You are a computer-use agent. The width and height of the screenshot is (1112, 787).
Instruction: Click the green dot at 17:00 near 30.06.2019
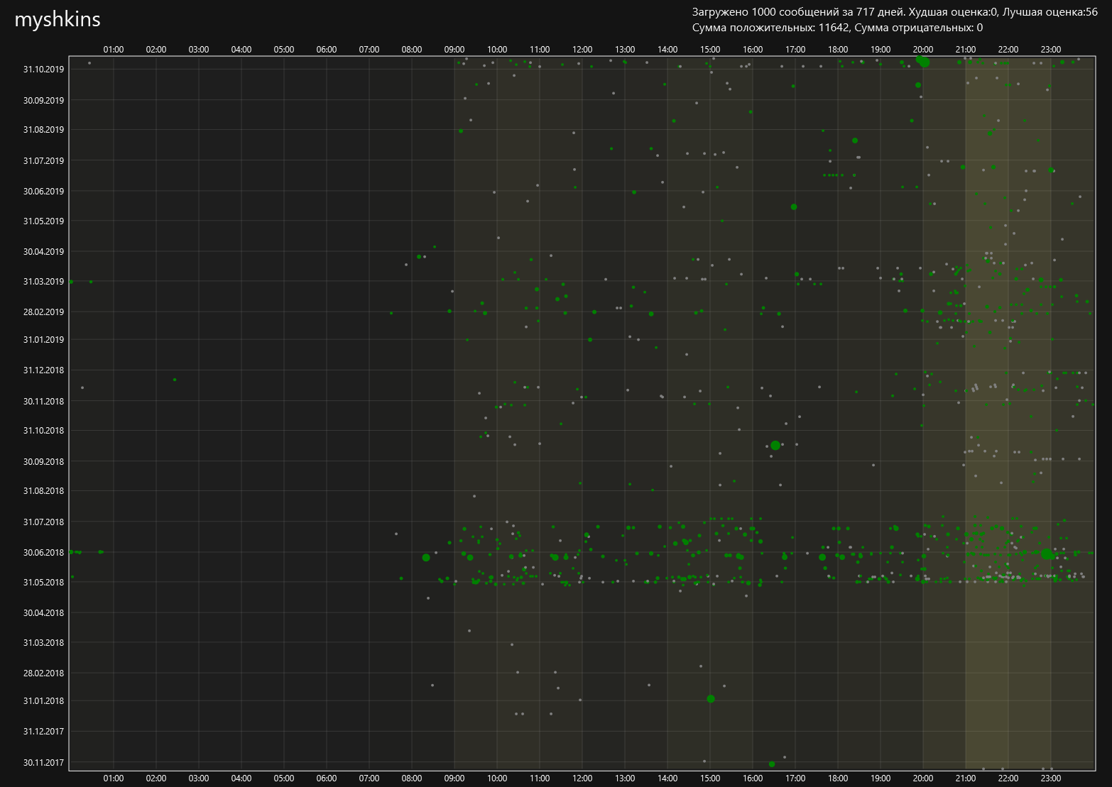pyautogui.click(x=794, y=207)
